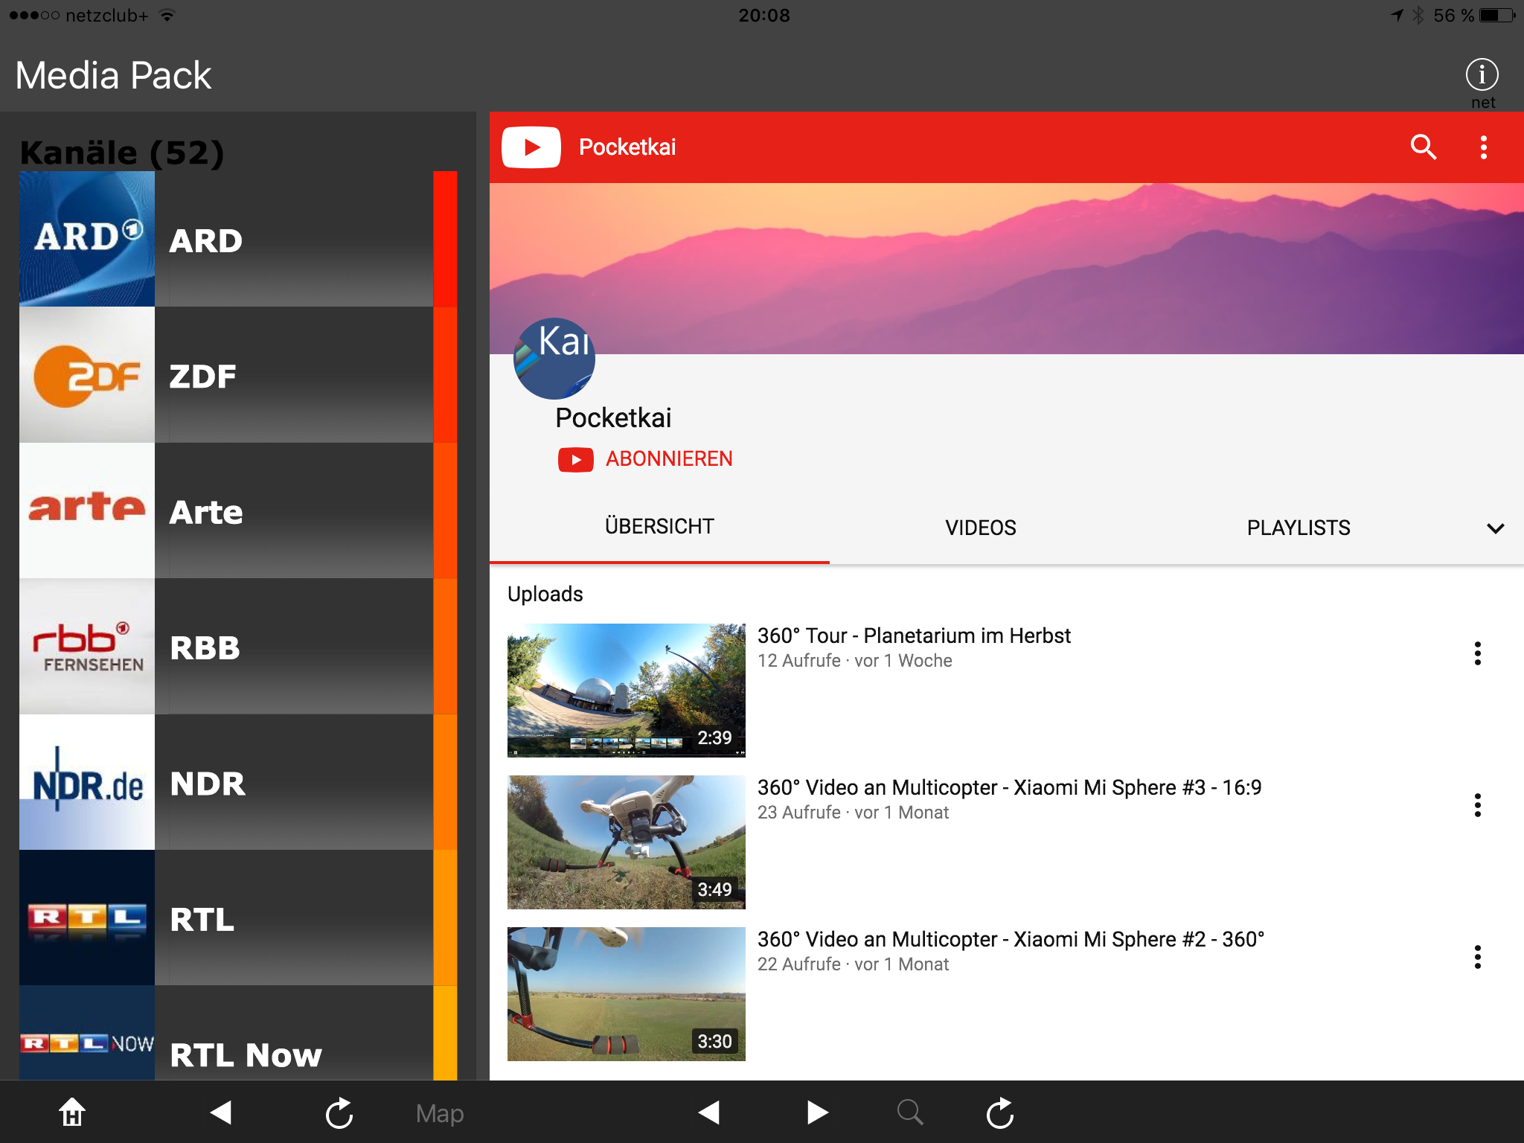
Task: Select the Arte channel logo
Action: click(87, 510)
